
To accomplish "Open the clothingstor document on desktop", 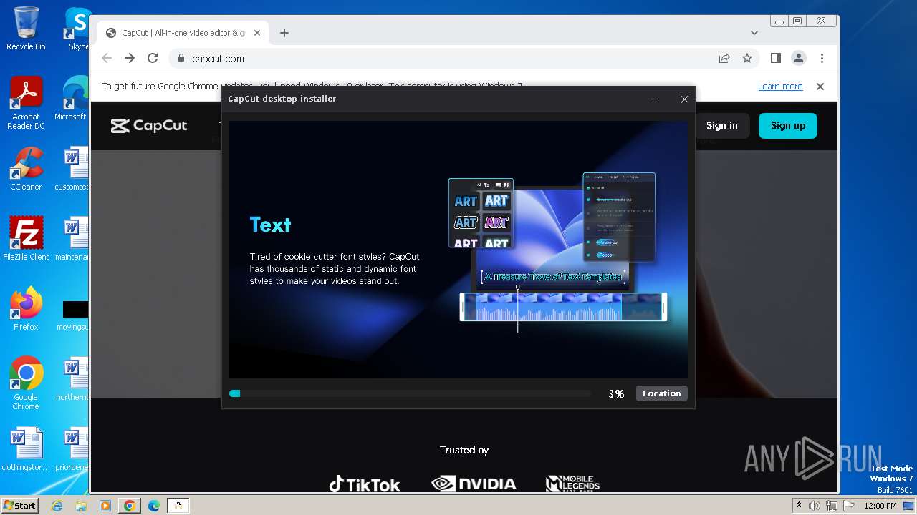I will [x=26, y=449].
